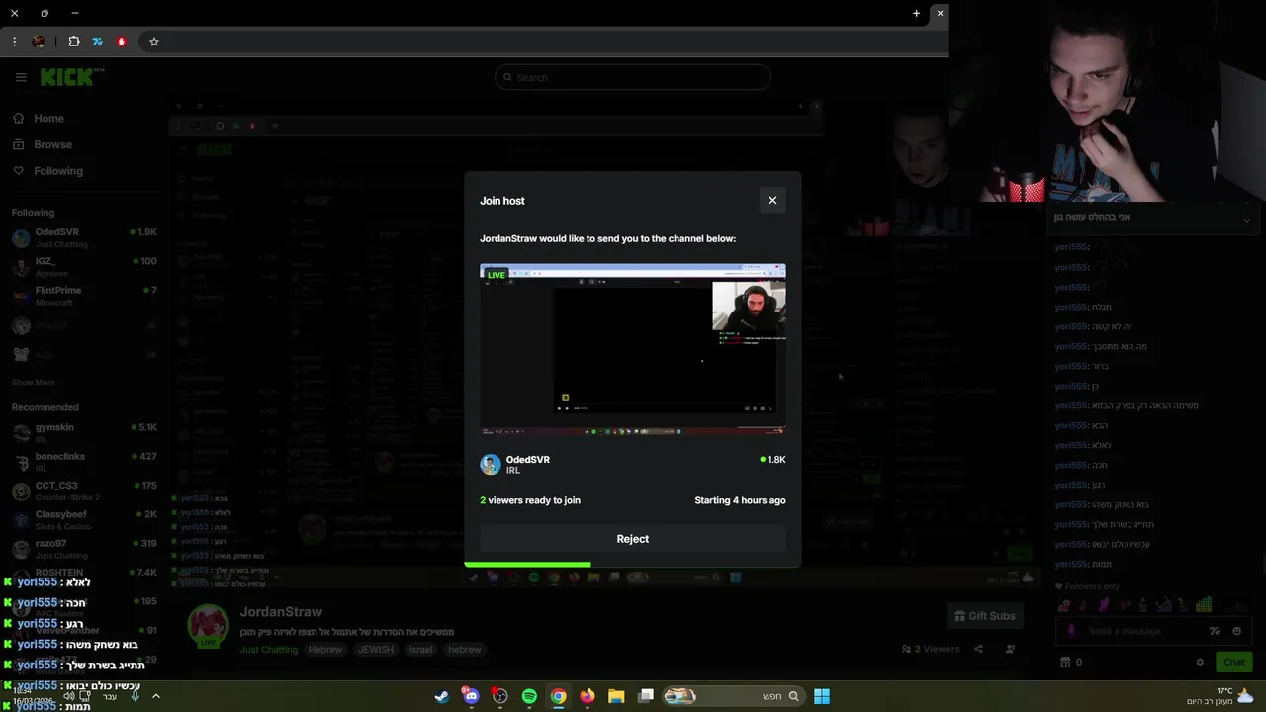
Task: Open OdedSVR avatar in host dialog
Action: [x=491, y=464]
